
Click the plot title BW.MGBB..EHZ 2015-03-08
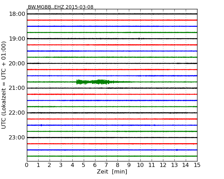pyautogui.click(x=61, y=7)
